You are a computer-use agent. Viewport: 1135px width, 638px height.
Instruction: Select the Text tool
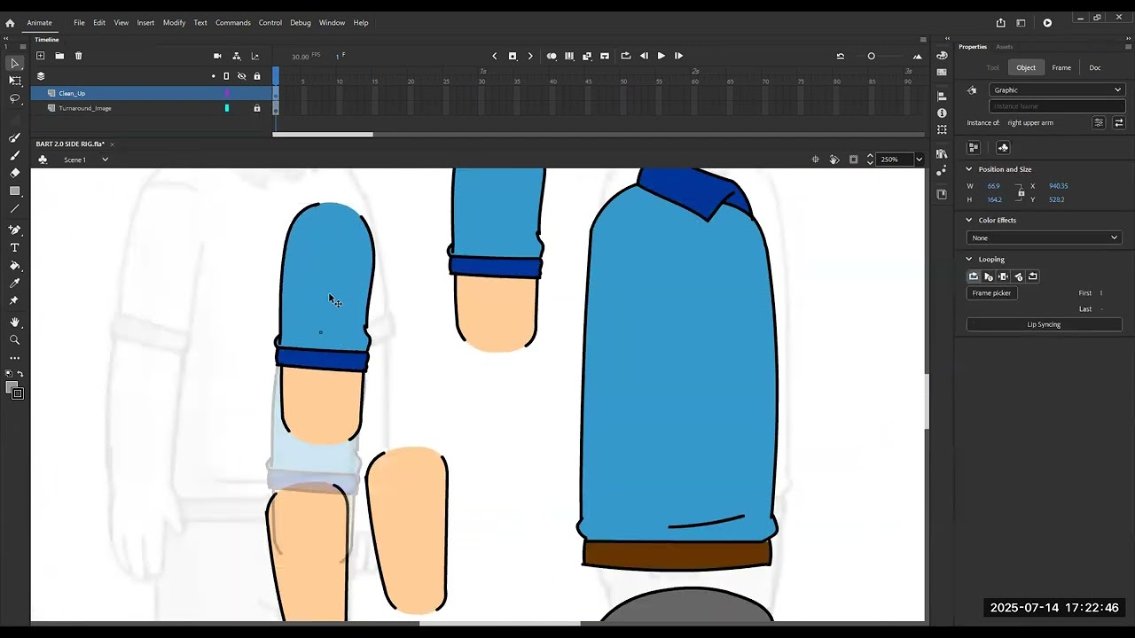(15, 247)
